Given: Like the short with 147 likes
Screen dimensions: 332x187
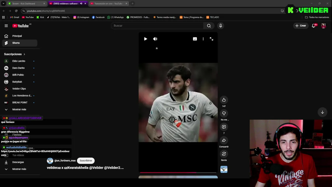Looking at the screenshot, I should [x=224, y=100].
